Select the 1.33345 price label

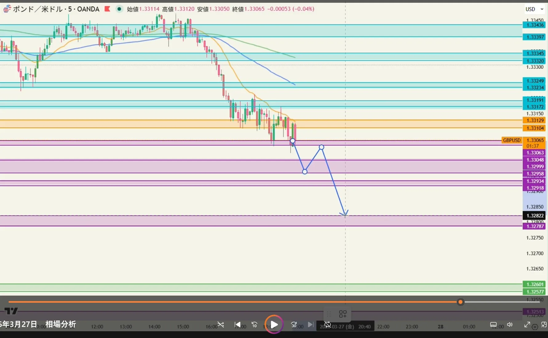tap(534, 53)
